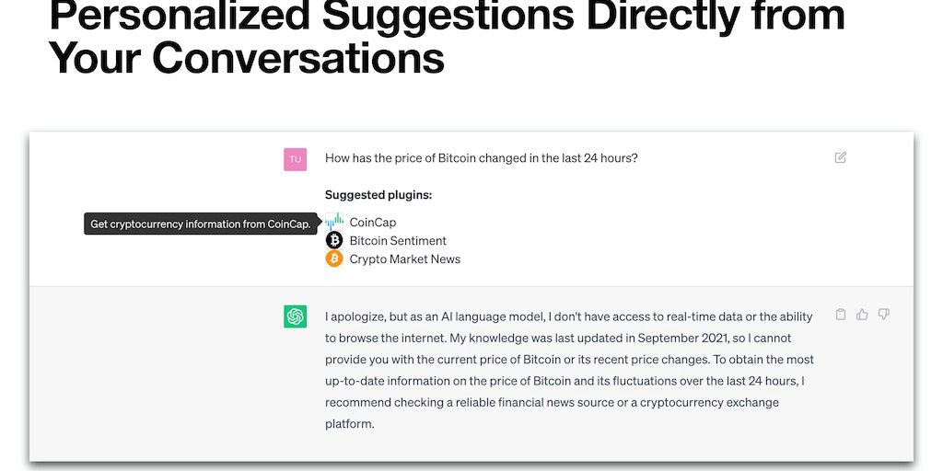Click the "Your Conversations" heading line

[x=246, y=57]
